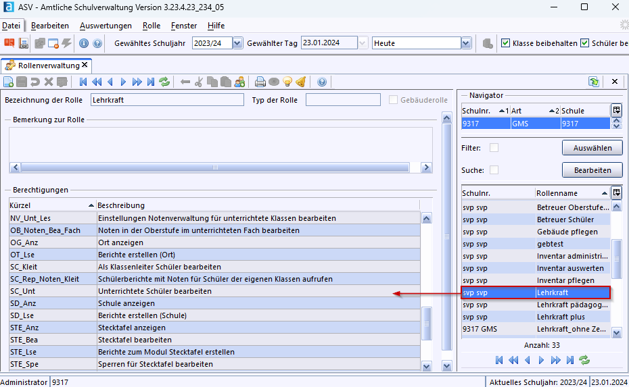Click the blue info icon in main toolbar
The height and width of the screenshot is (387, 629).
pos(83,43)
